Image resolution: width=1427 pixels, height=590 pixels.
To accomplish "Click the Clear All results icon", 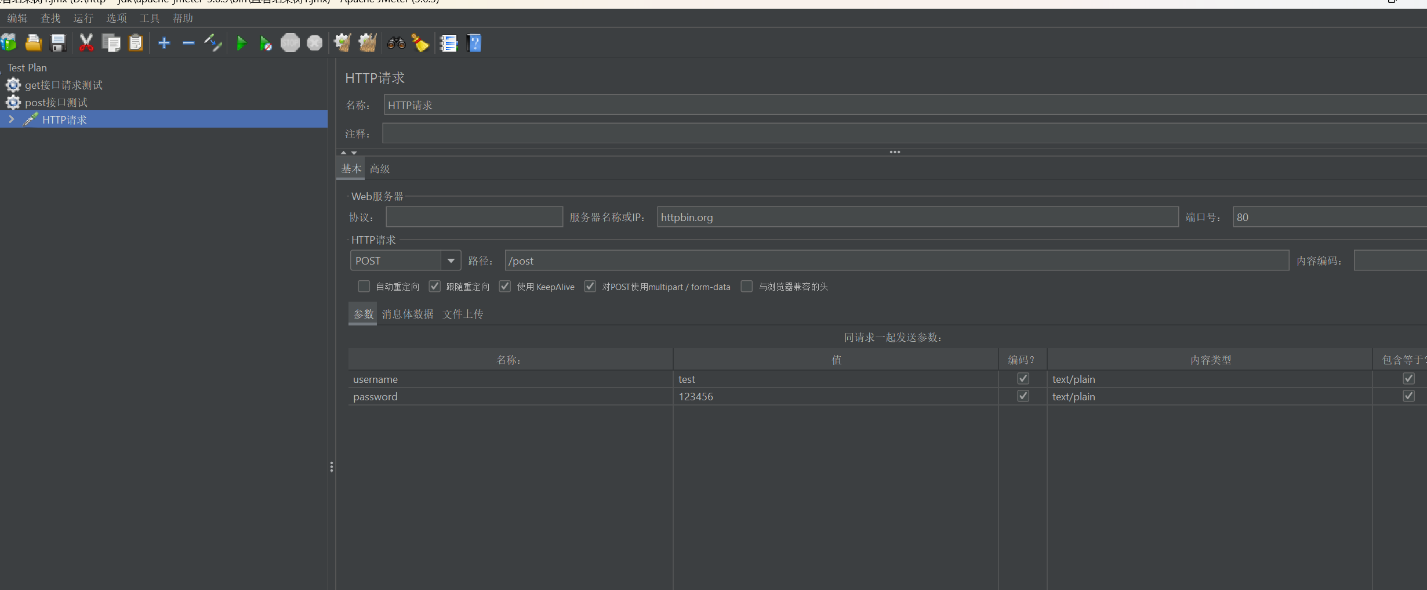I will coord(368,43).
